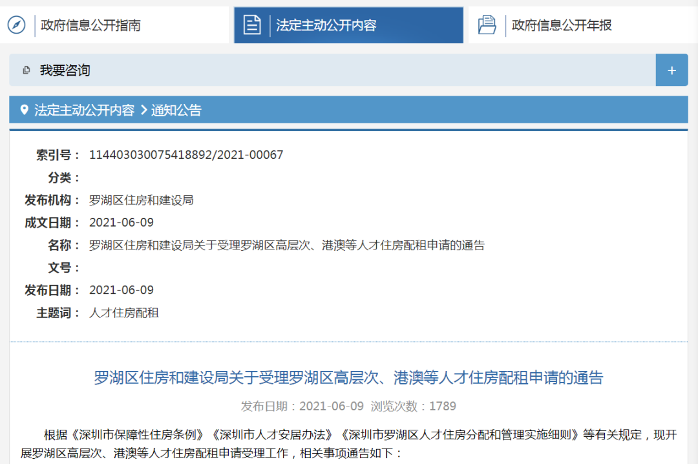Click the document icon beside 法定主动公开内容
Screen dimensions: 698x464
click(252, 25)
